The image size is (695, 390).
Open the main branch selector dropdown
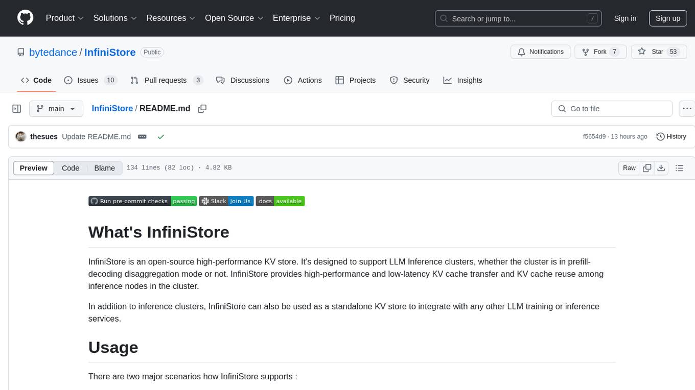56,109
